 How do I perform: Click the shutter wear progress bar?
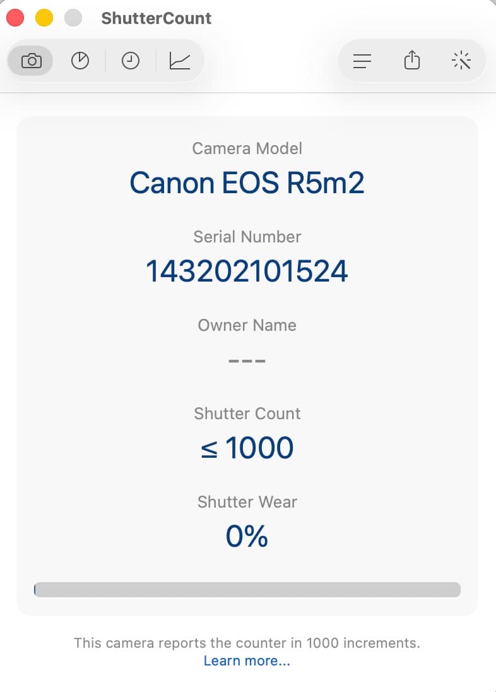(x=247, y=590)
